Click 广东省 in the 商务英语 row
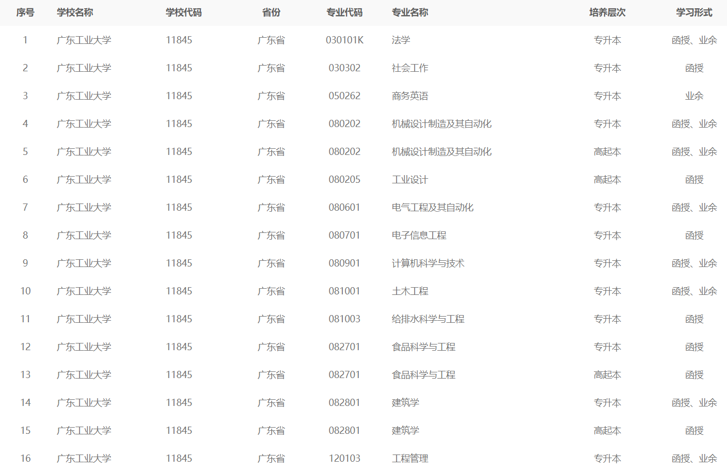727x470 pixels. click(271, 96)
